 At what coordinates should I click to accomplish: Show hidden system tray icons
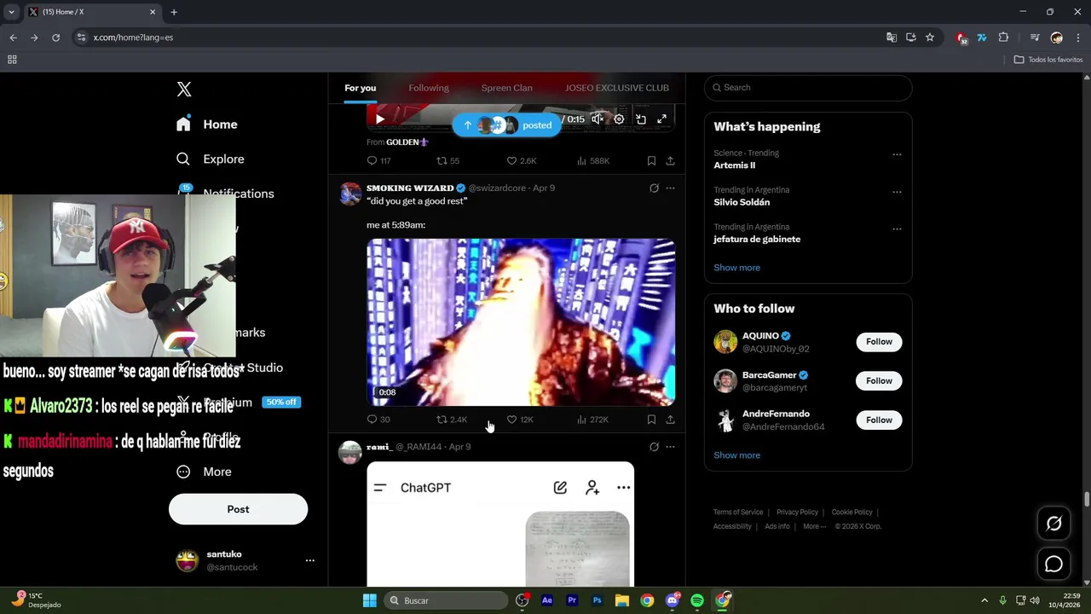984,600
